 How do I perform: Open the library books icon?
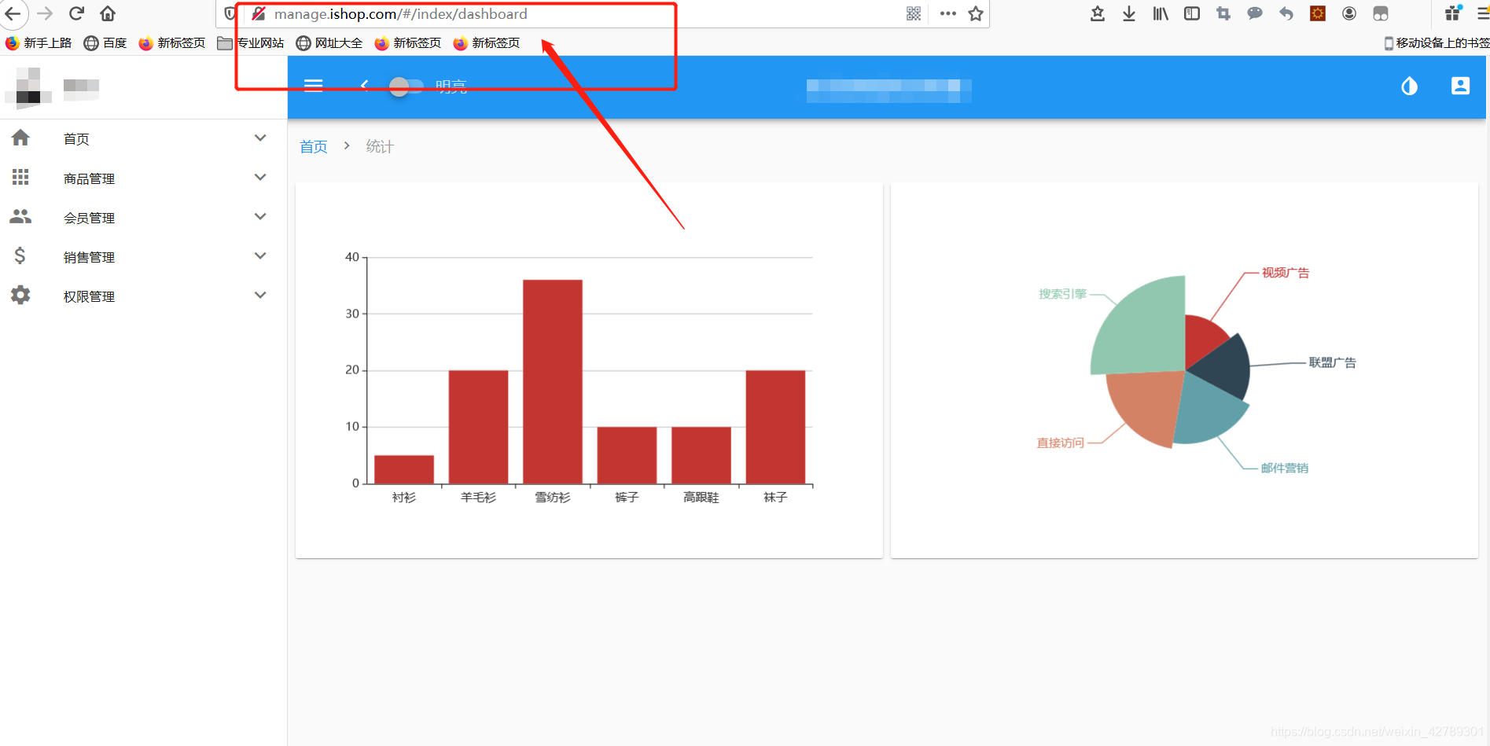click(1161, 13)
